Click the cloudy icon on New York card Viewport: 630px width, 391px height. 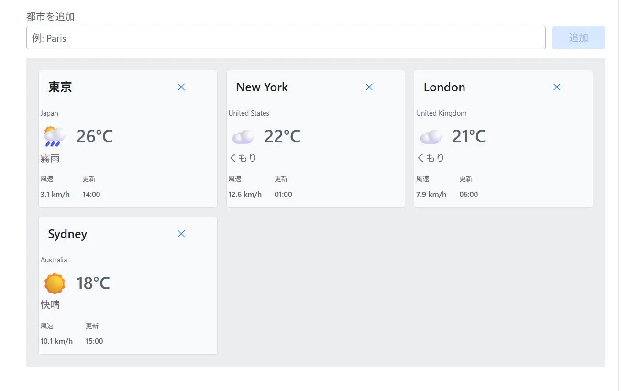point(243,137)
